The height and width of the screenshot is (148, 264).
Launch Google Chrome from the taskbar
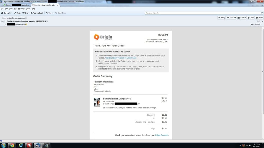pyautogui.click(x=12, y=145)
